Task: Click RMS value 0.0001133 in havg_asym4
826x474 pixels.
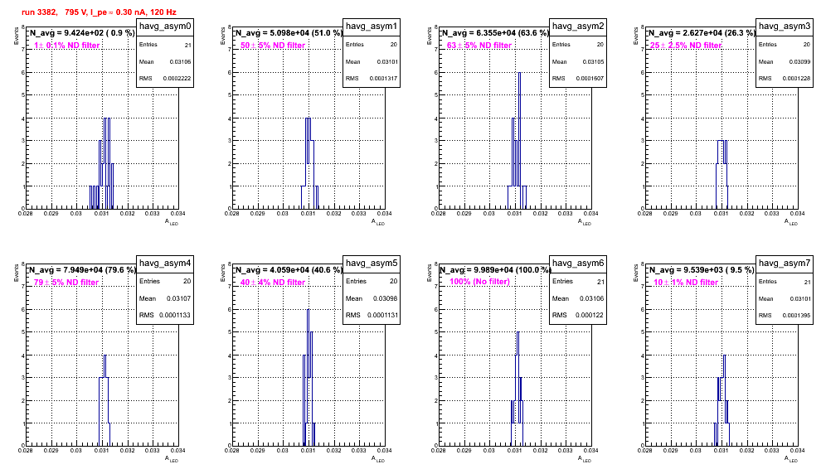Action: 177,316
